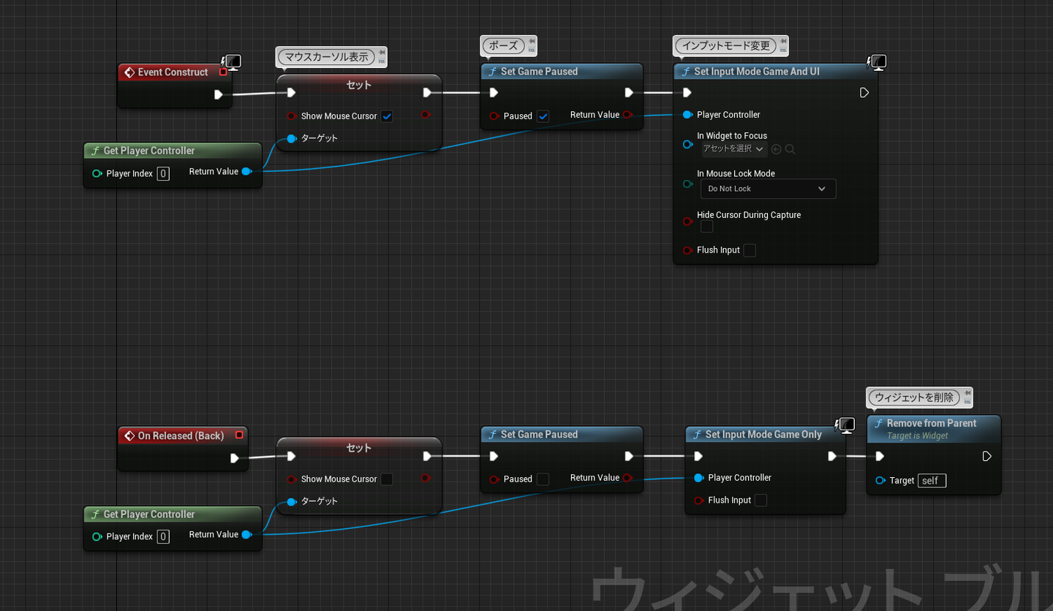Viewport: 1053px width, 611px height.
Task: Click the ターゲット input pin of the セット node under マウスカーソル表示
Action: coord(292,138)
